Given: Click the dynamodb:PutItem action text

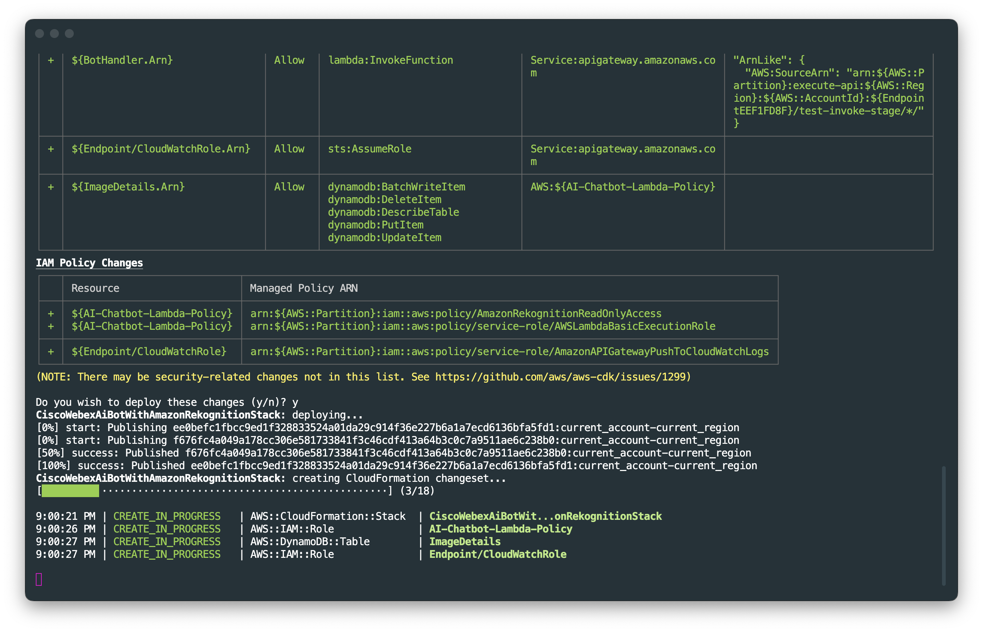Looking at the screenshot, I should point(375,225).
